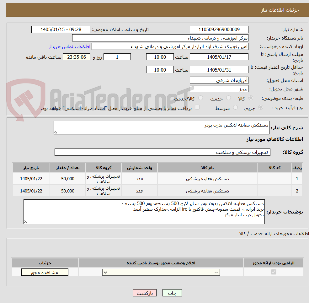Click the واحد شمارش column header

coord(139,168)
